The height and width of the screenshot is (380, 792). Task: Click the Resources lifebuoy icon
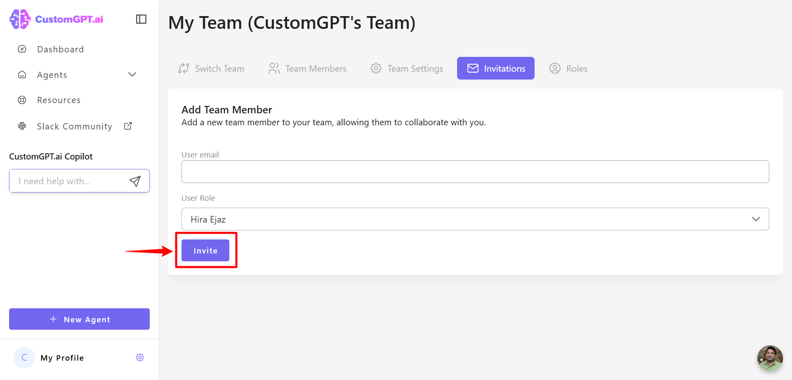click(x=22, y=100)
